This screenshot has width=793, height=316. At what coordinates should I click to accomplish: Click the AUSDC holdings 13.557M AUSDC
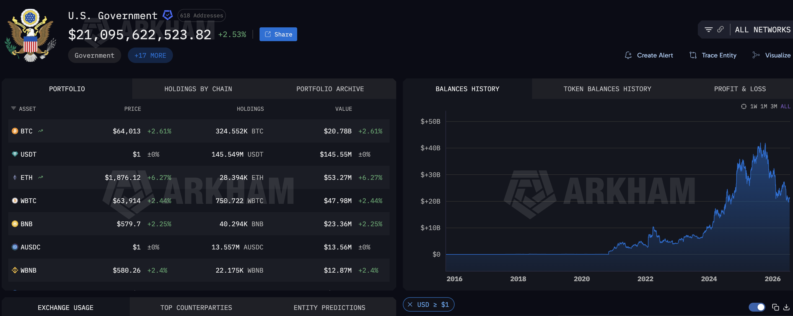237,247
